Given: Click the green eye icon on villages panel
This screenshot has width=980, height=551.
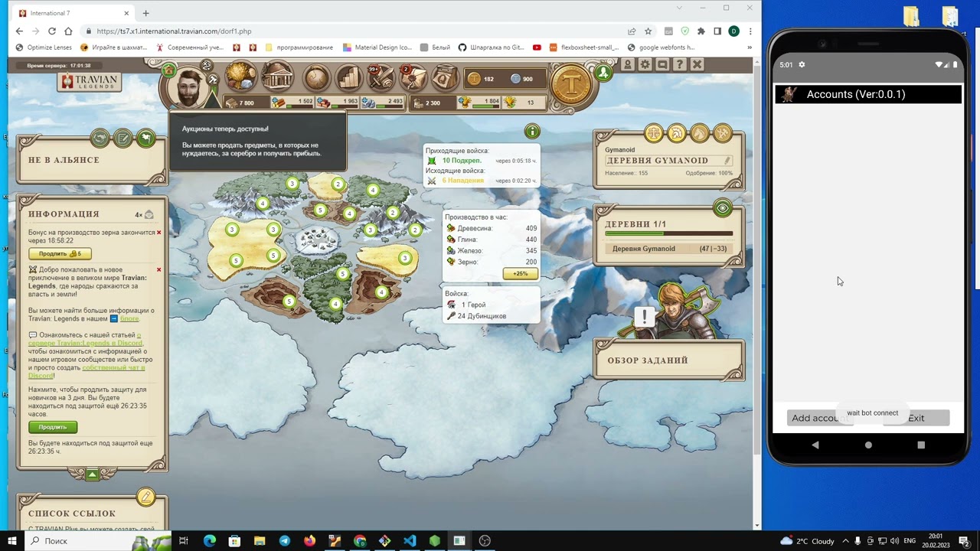Looking at the screenshot, I should [x=722, y=208].
